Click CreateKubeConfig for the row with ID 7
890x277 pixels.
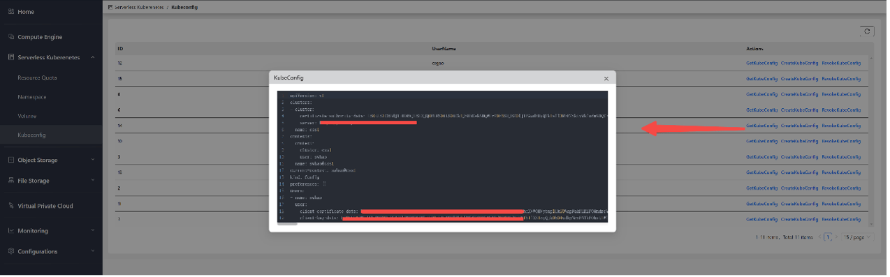pos(799,219)
